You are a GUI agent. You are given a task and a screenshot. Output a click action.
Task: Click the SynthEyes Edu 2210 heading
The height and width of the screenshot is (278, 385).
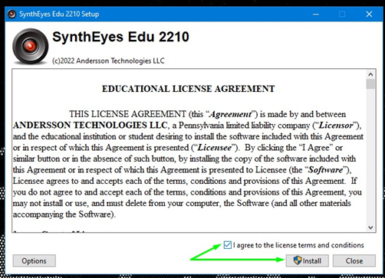tap(120, 37)
